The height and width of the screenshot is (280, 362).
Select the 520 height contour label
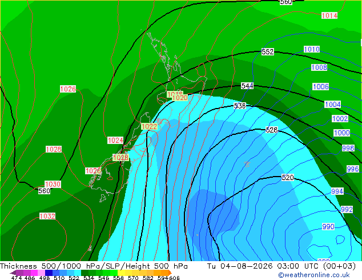[288, 177]
